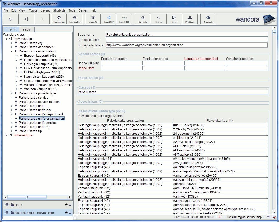Open the Search tool icon

pos(158,19)
